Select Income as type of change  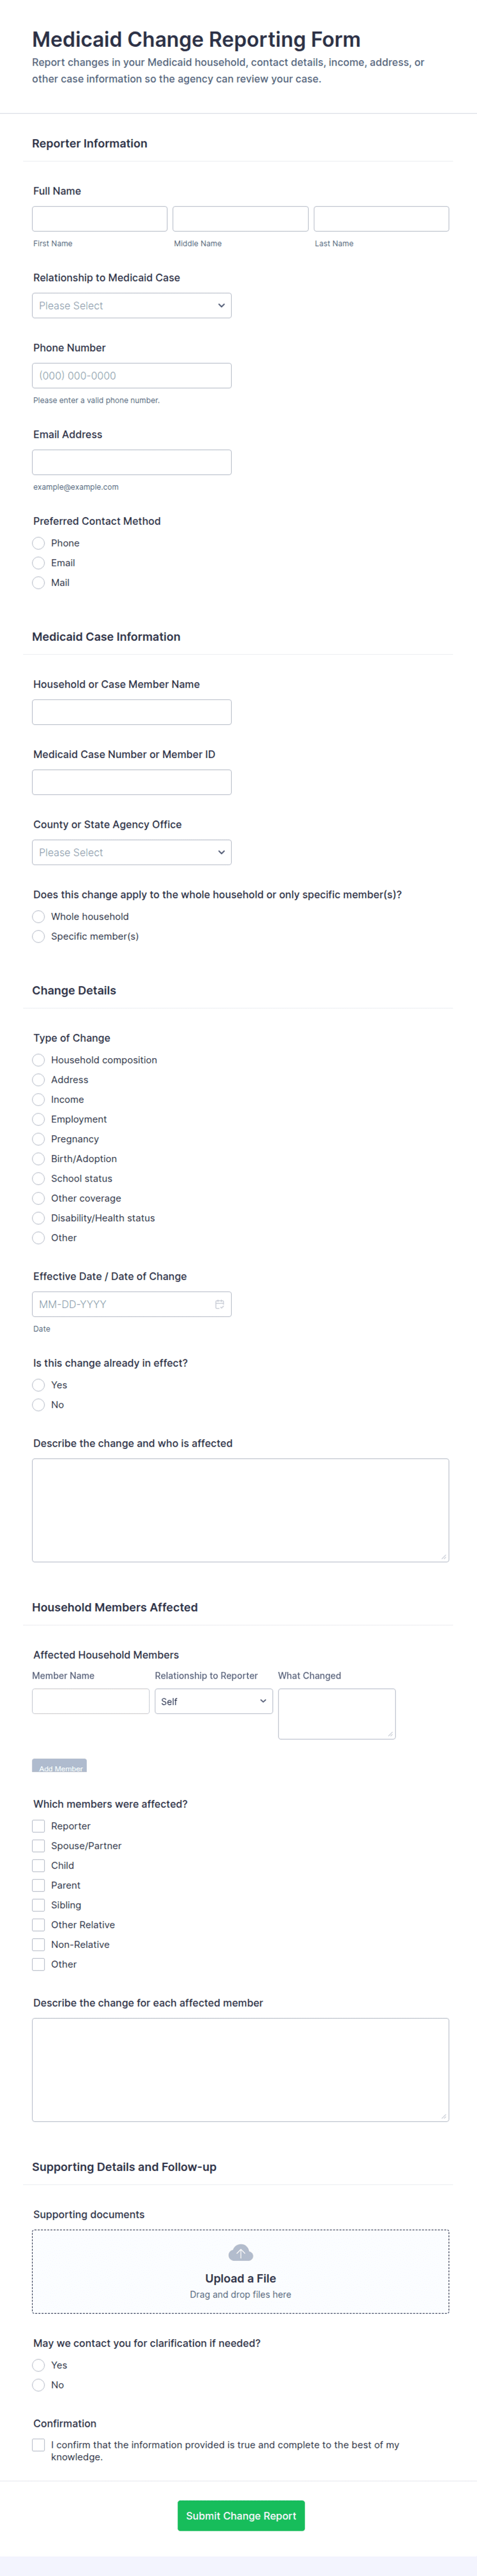pyautogui.click(x=39, y=1099)
